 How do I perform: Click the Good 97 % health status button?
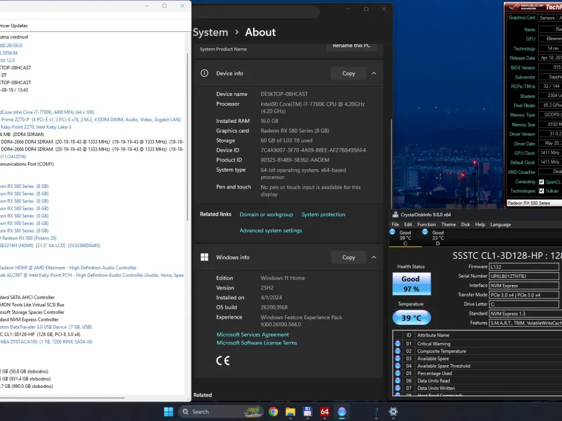point(411,284)
